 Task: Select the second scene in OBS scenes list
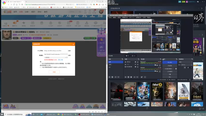coord(116,65)
